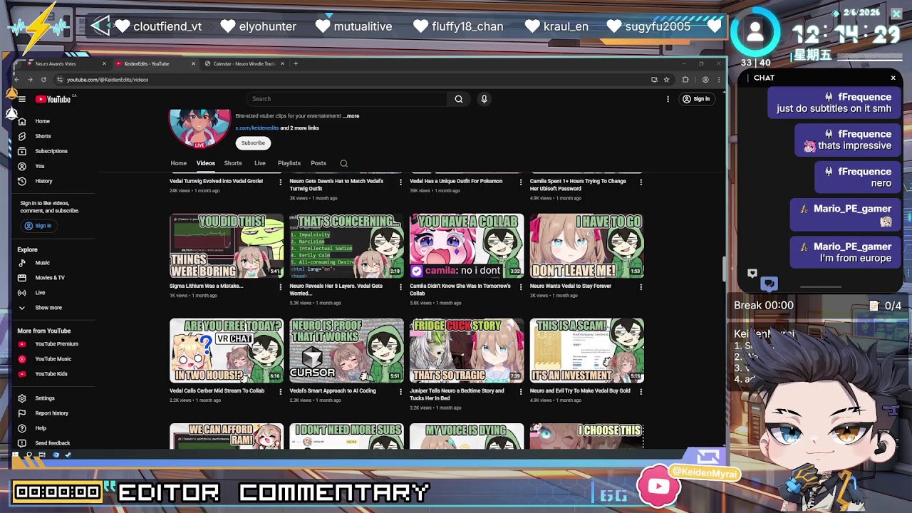Open 'I have to go' thumbnail
Viewport: 912px width, 513px height.
[587, 246]
